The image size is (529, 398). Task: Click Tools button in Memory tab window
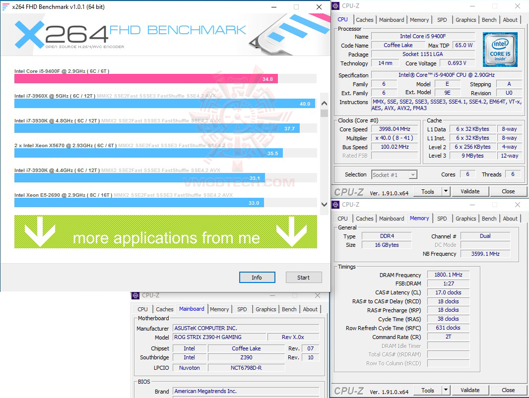click(x=427, y=390)
